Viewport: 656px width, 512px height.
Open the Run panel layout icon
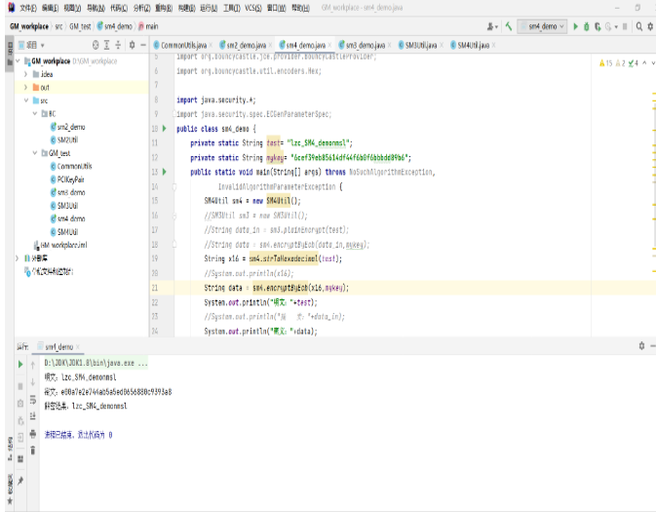20,458
